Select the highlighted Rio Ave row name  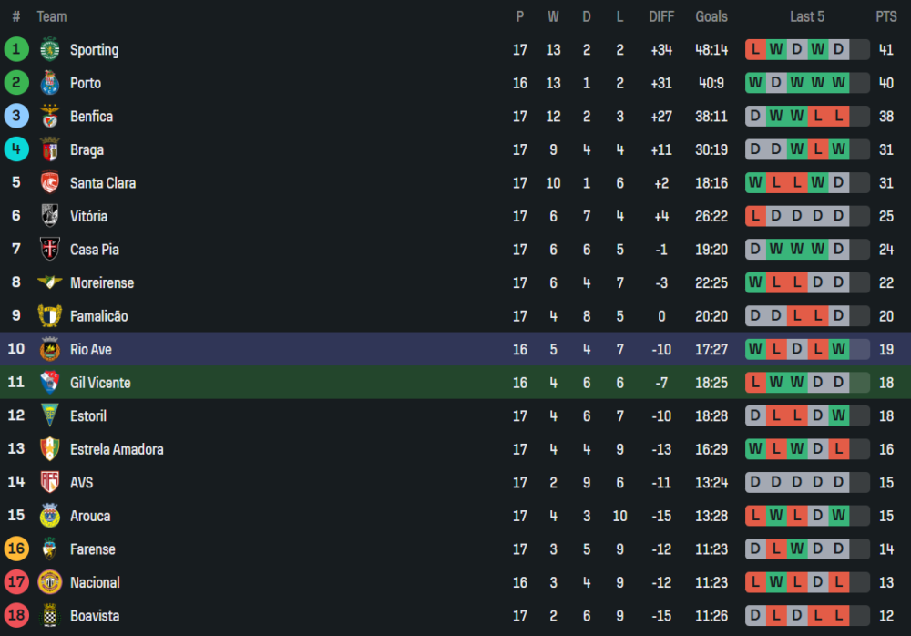pos(91,349)
